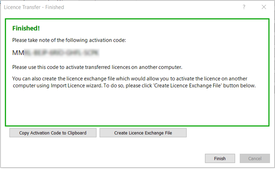This screenshot has width=275, height=169.
Task: Click the Finish button
Action: [220, 158]
